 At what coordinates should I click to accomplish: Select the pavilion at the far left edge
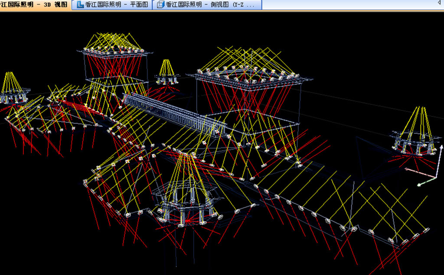[x=12, y=96]
